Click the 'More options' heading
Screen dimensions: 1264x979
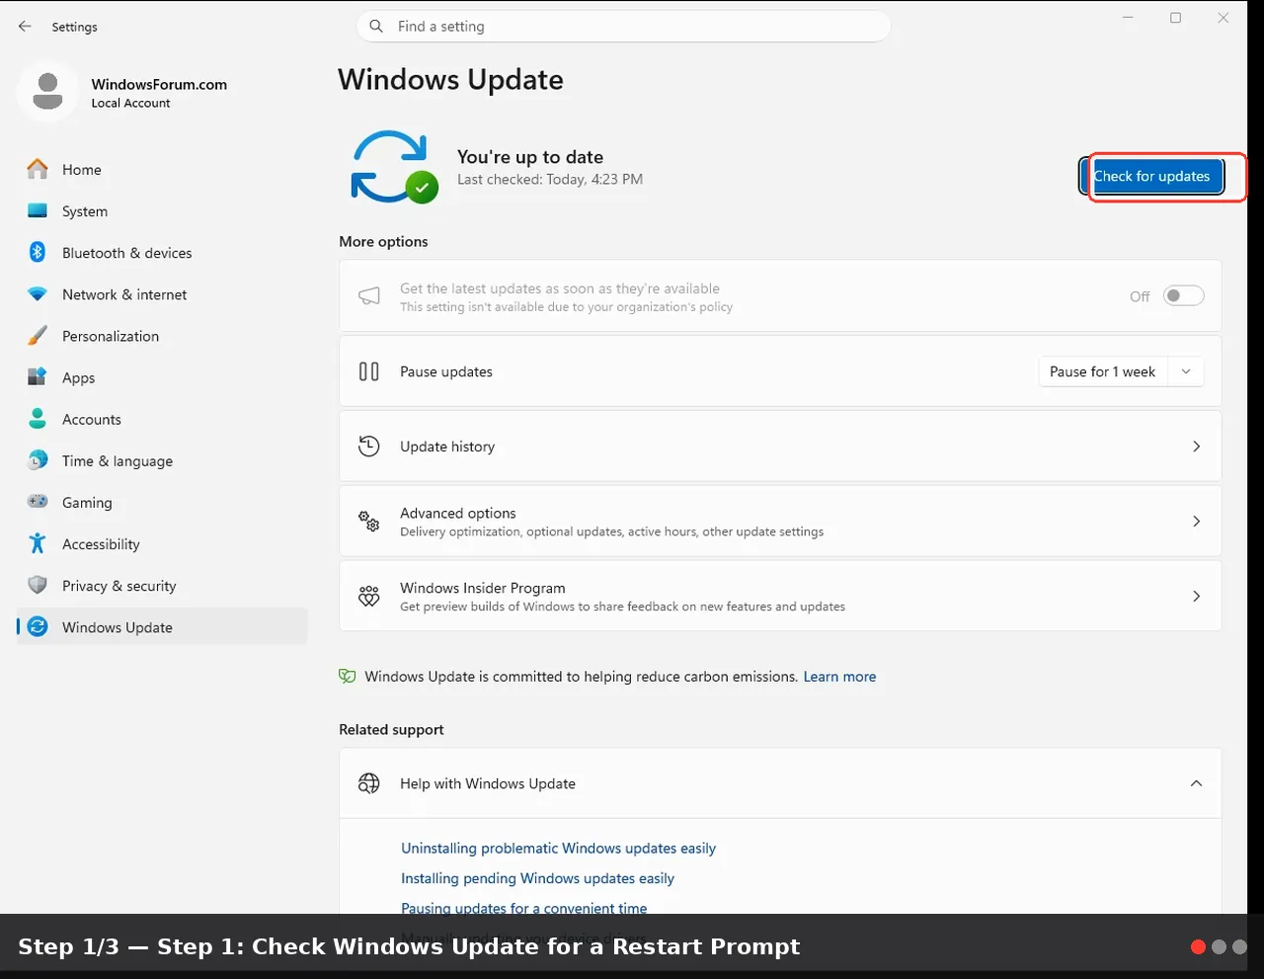(383, 241)
